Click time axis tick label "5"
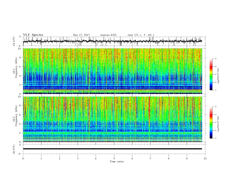The width and height of the screenshot is (231, 178). point(114,159)
